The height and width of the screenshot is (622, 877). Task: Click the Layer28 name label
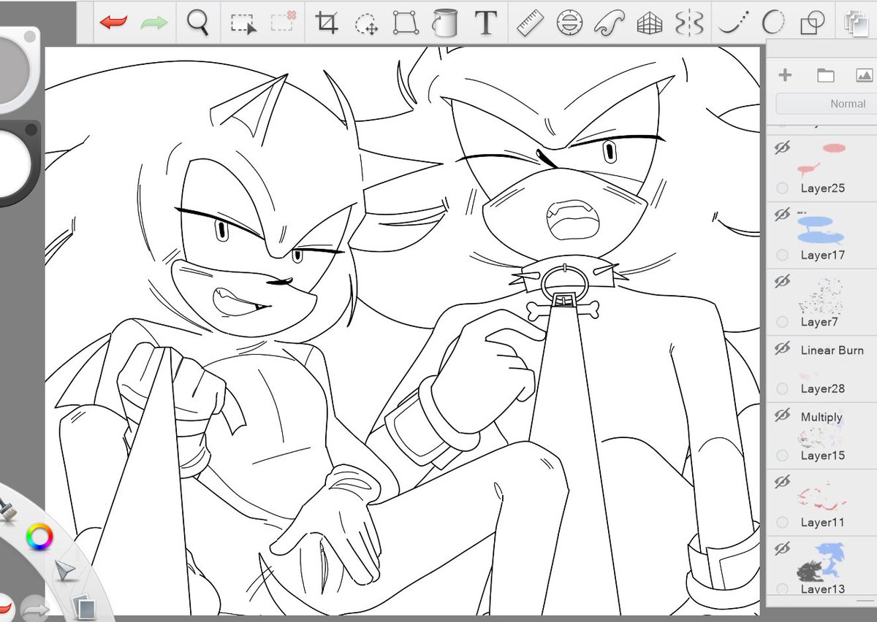822,389
